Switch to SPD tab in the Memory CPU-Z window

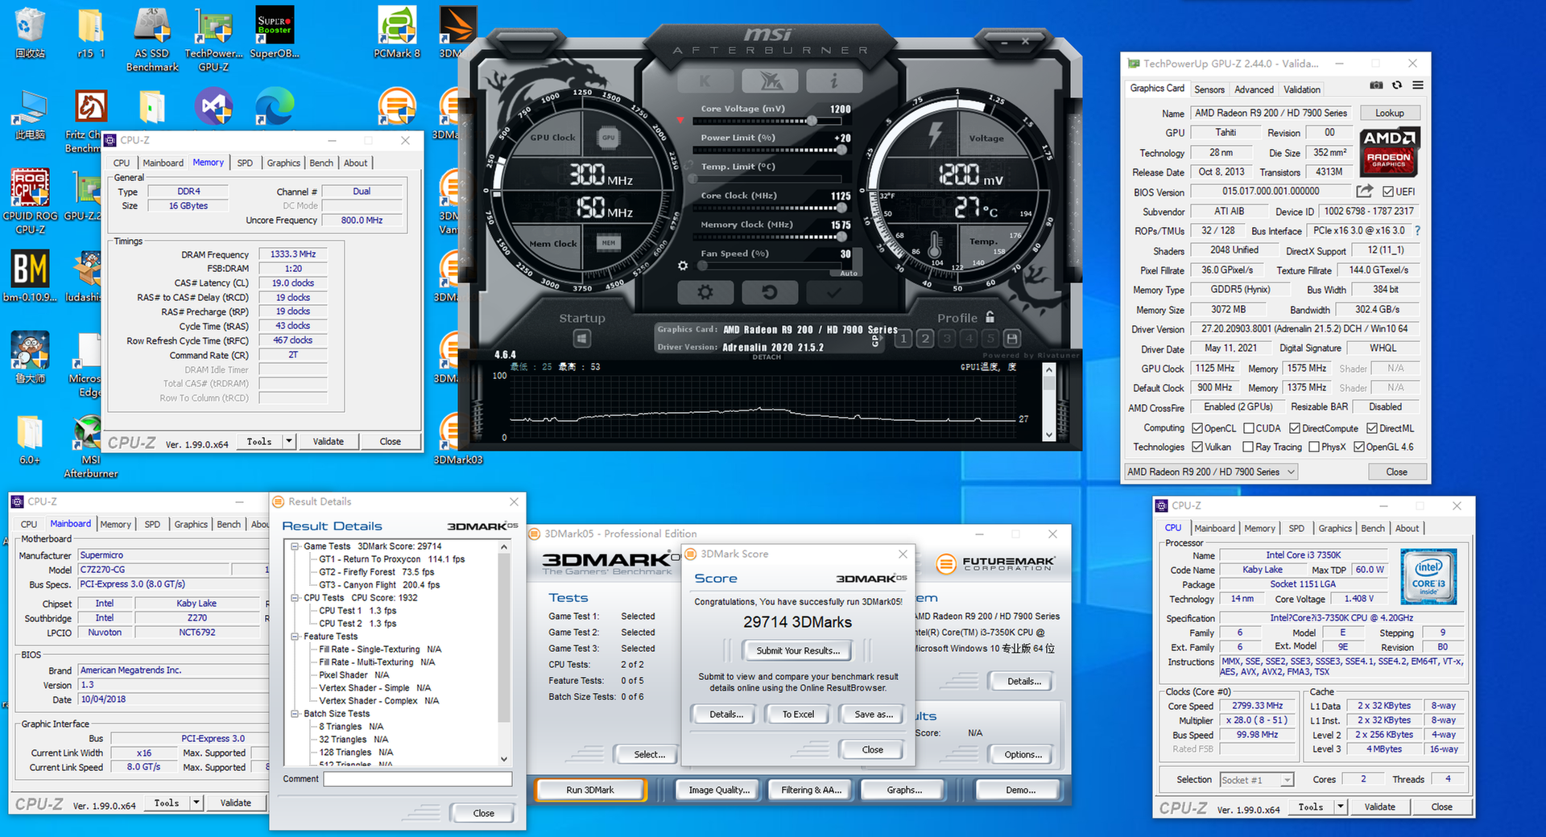click(245, 163)
